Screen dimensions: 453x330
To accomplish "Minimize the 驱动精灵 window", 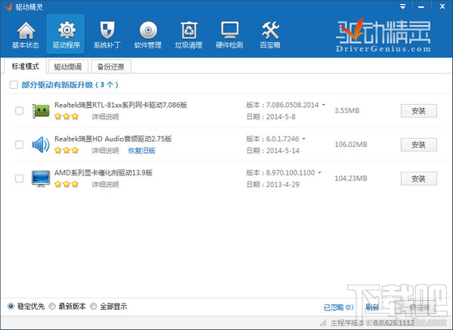I will click(x=421, y=7).
